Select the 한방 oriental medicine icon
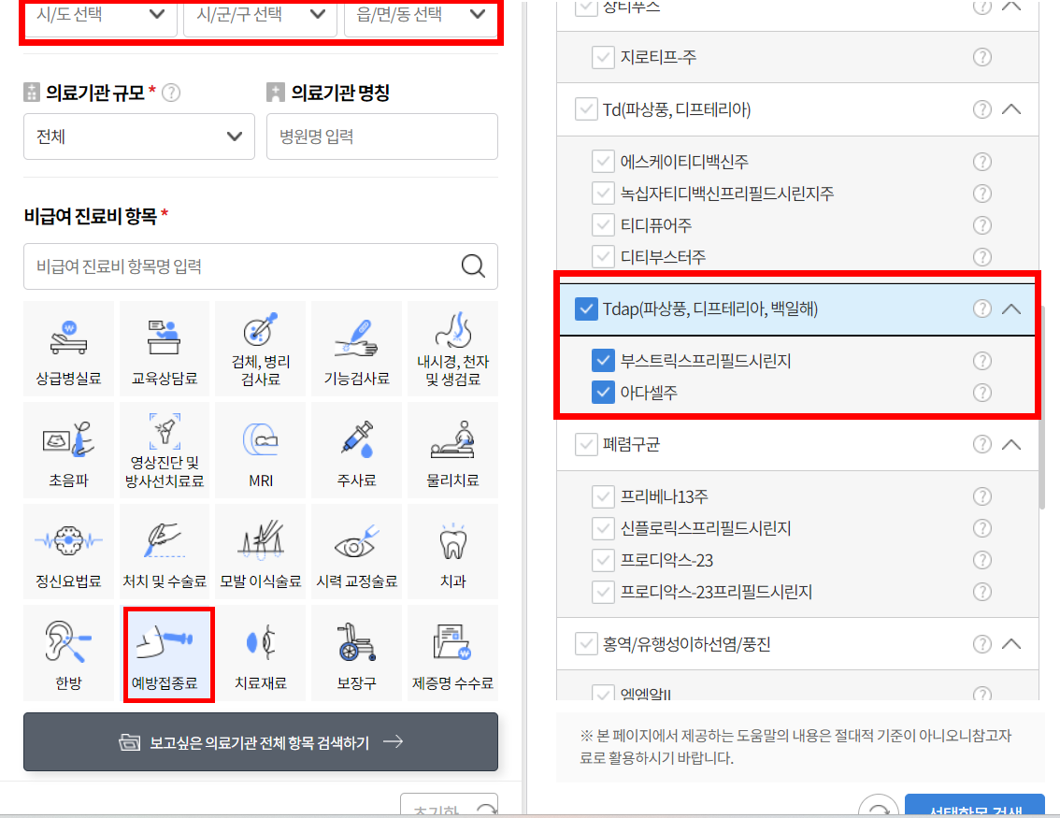Viewport: 1060px width, 818px height. click(68, 652)
